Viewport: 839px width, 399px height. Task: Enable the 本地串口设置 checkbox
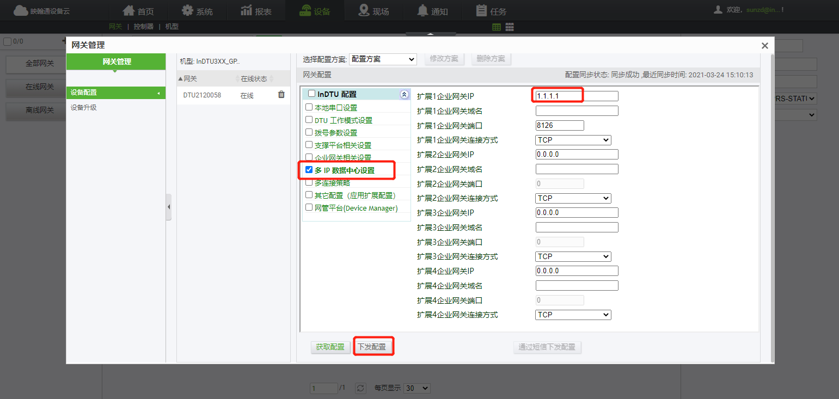click(309, 107)
